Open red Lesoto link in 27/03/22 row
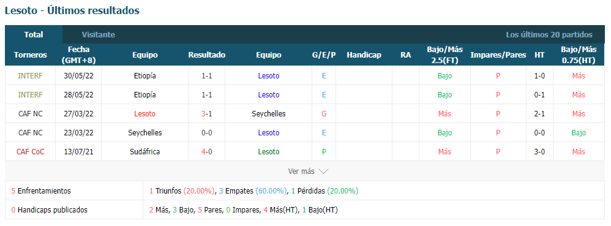Image resolution: width=611 pixels, height=226 pixels. (x=144, y=114)
